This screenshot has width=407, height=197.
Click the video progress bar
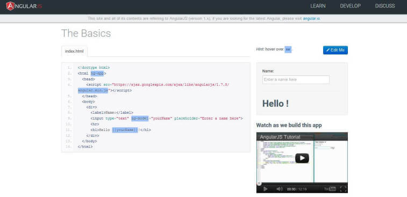tap(302, 184)
